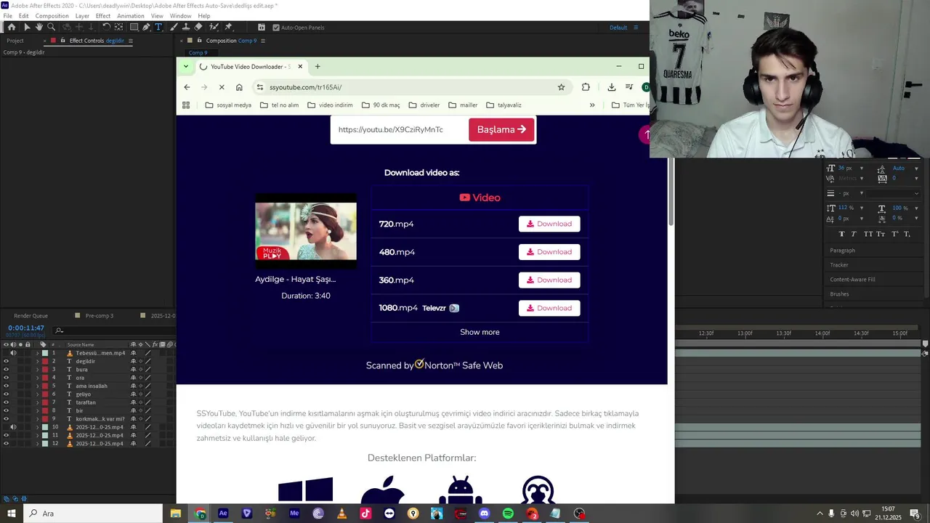Toggle visibility of taraftan layer

(6, 402)
